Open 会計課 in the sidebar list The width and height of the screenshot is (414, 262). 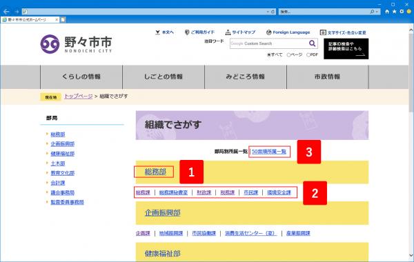[x=58, y=183]
